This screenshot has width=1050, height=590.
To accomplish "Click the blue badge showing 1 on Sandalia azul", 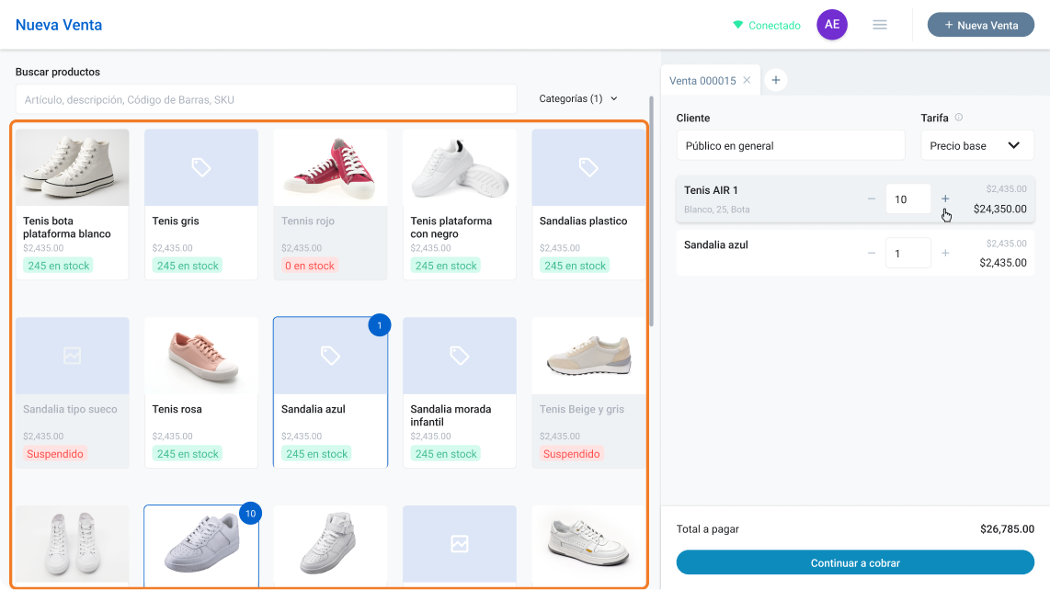I will tap(379, 325).
